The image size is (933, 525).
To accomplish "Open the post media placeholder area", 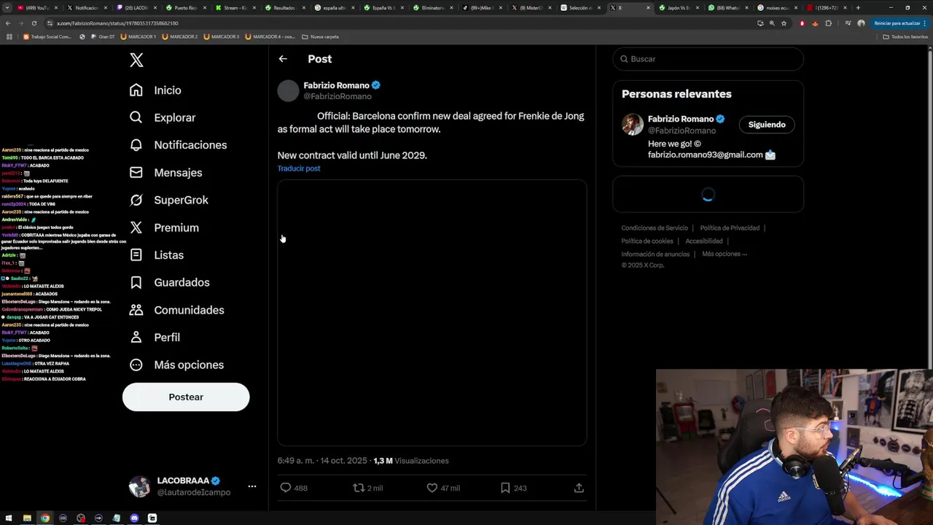I will point(432,313).
